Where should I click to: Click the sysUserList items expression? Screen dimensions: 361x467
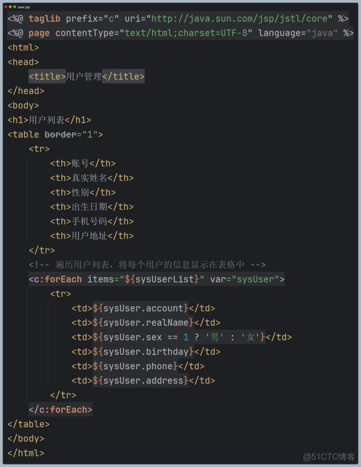(x=162, y=279)
